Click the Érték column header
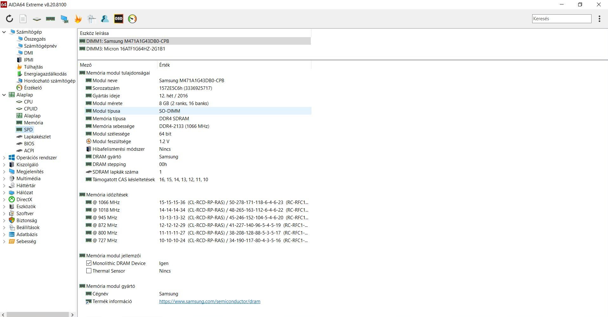Screen dimensions: 608x317 tap(234, 65)
